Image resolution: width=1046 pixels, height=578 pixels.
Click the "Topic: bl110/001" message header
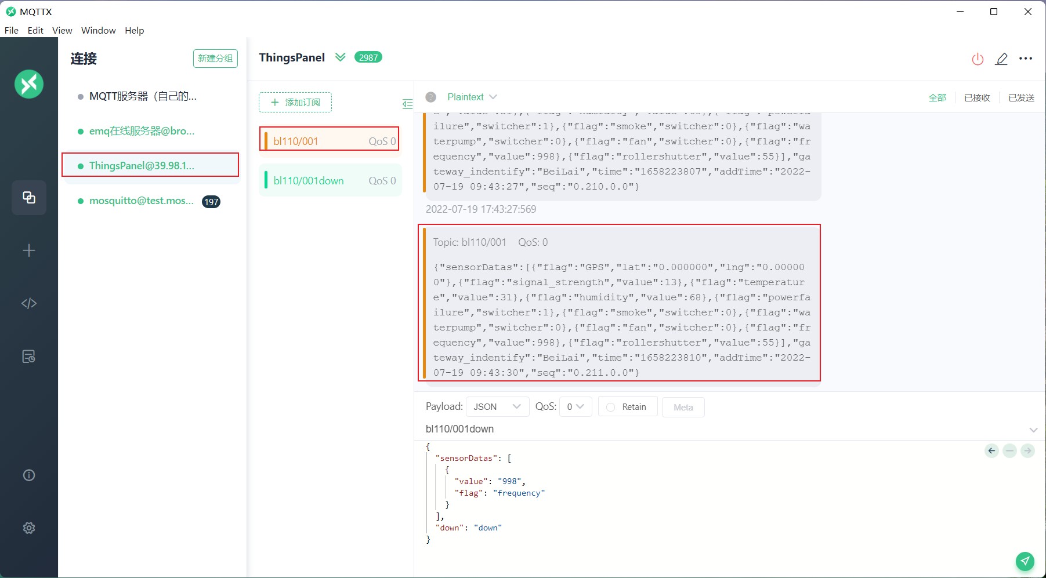pyautogui.click(x=469, y=242)
